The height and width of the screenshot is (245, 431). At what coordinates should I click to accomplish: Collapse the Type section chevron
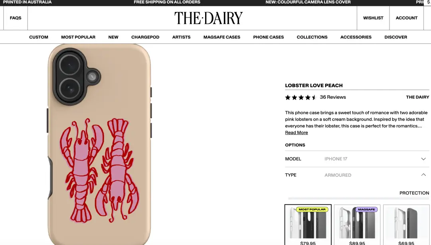click(423, 175)
